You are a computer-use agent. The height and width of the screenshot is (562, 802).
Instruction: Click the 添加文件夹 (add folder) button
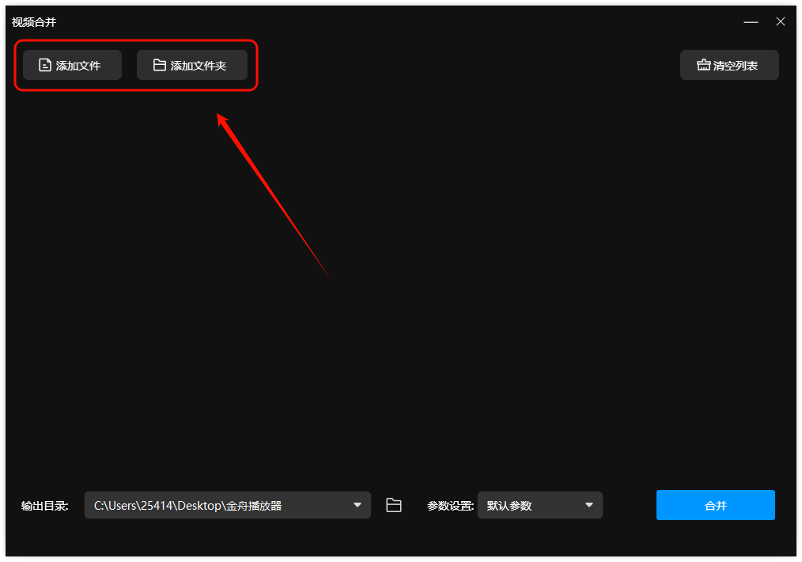coord(192,65)
